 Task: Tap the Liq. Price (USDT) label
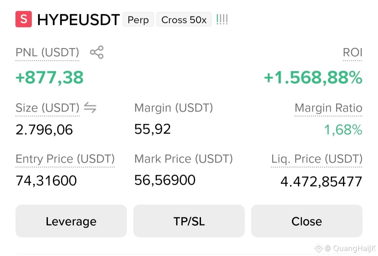pos(317,159)
